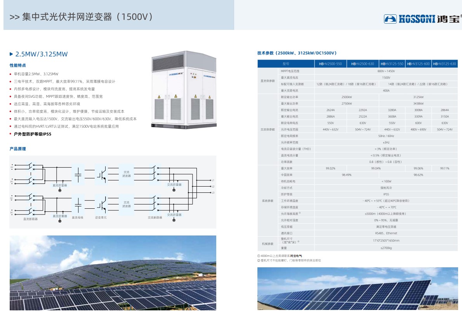Click column header HBHV3125-600
The height and width of the screenshot is (322, 462).
(x=419, y=64)
